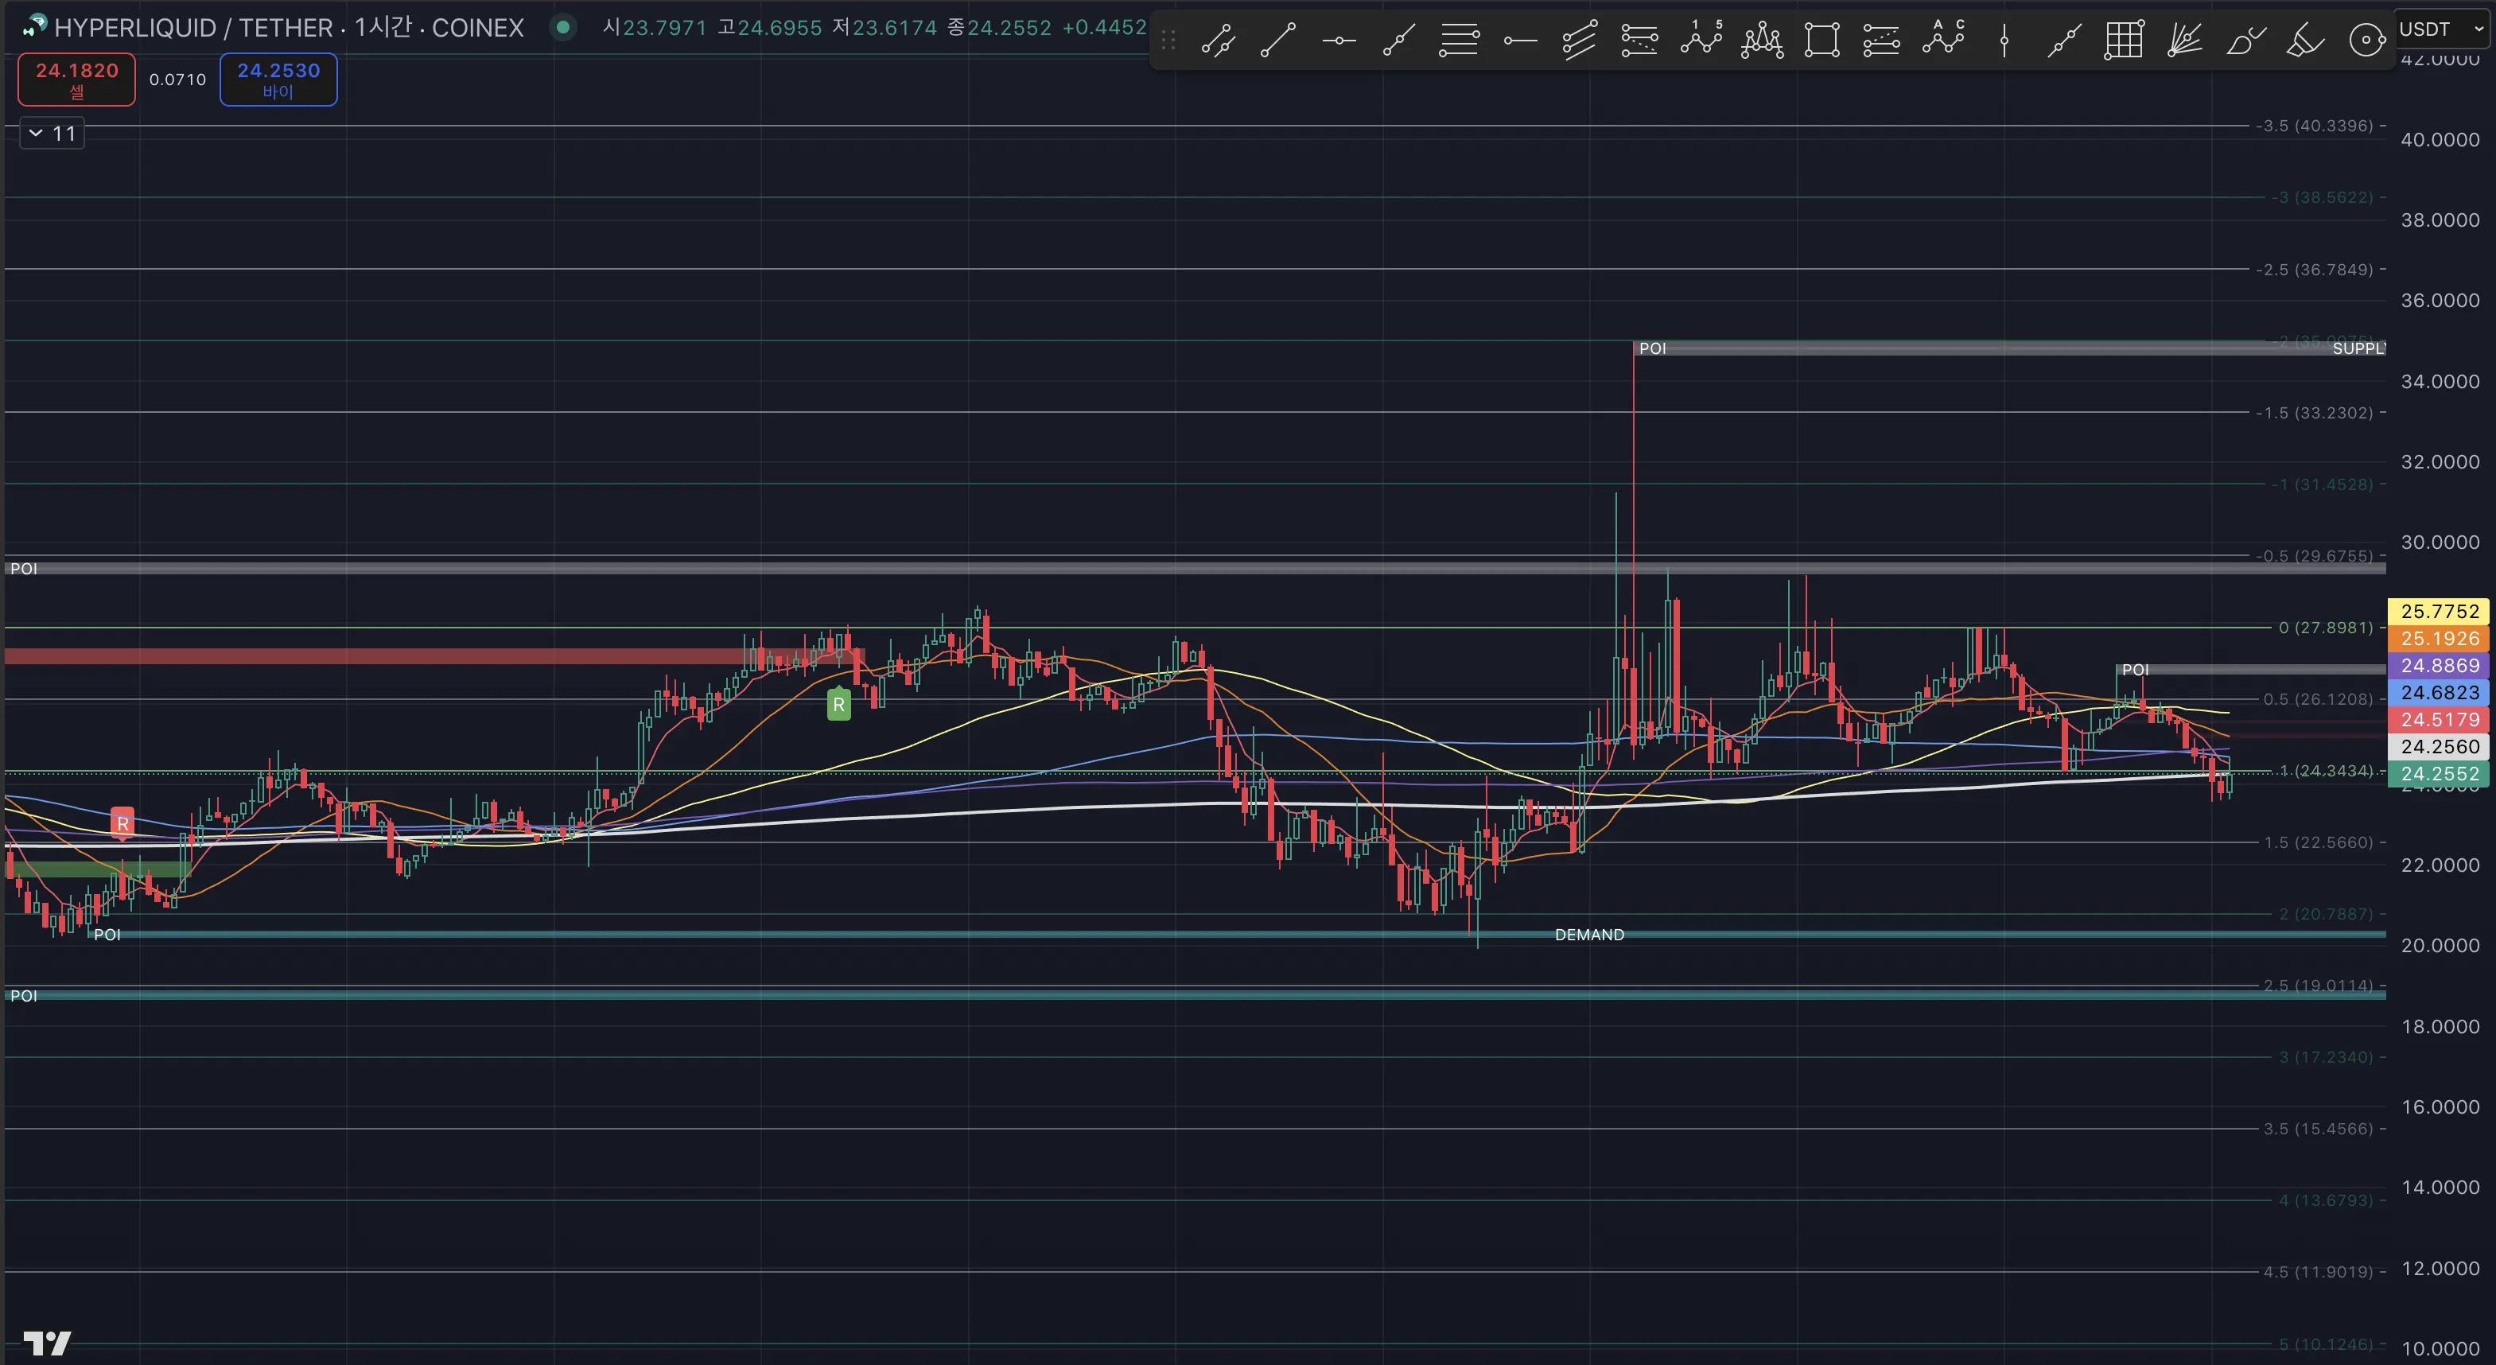Select the Highlighter tool
The height and width of the screenshot is (1365, 2496).
pyautogui.click(x=2305, y=41)
